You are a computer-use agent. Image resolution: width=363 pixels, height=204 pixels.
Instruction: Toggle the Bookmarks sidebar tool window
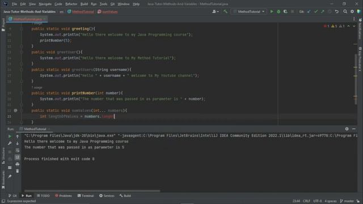point(3,180)
